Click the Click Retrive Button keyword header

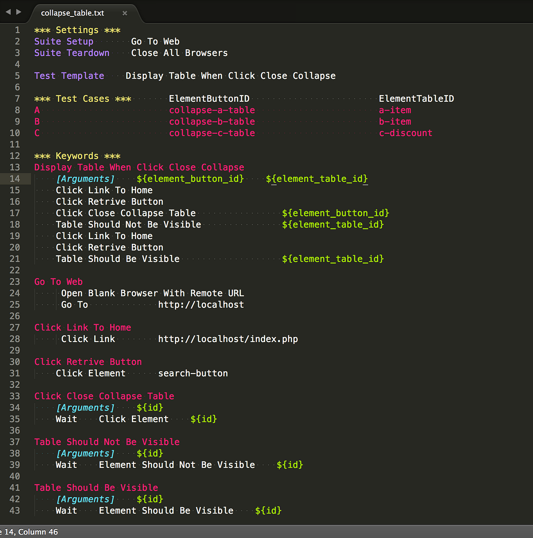[x=88, y=362]
